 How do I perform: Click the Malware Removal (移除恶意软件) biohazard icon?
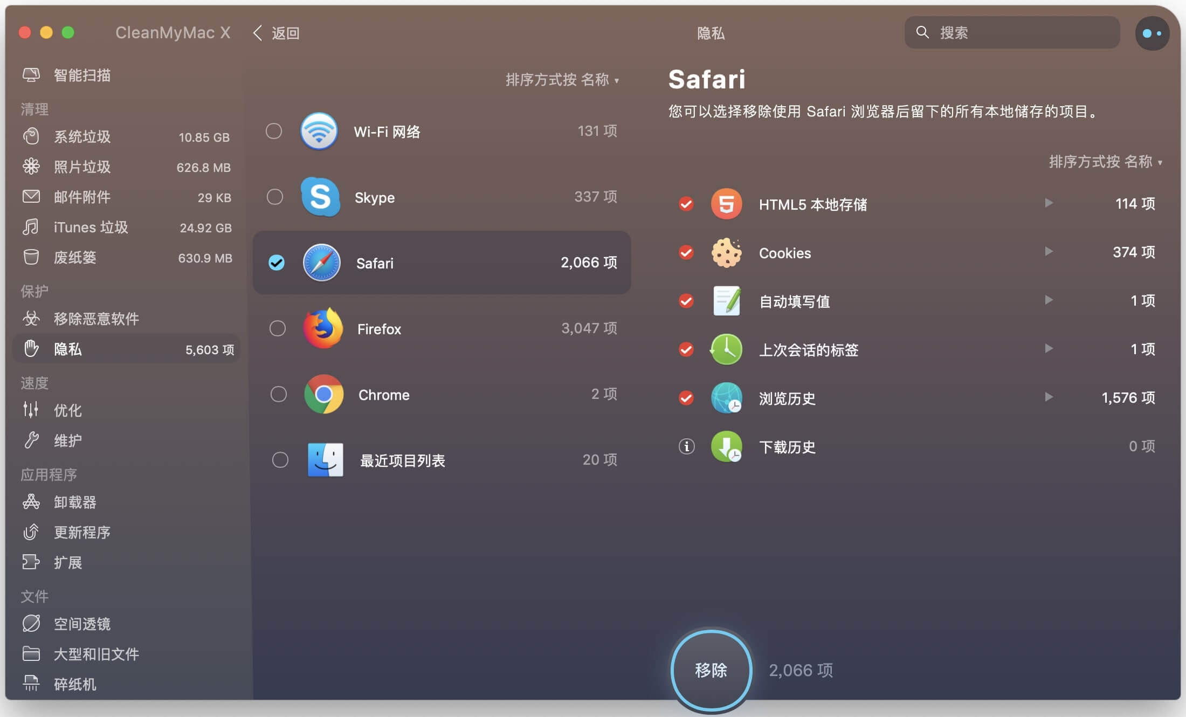pos(31,319)
